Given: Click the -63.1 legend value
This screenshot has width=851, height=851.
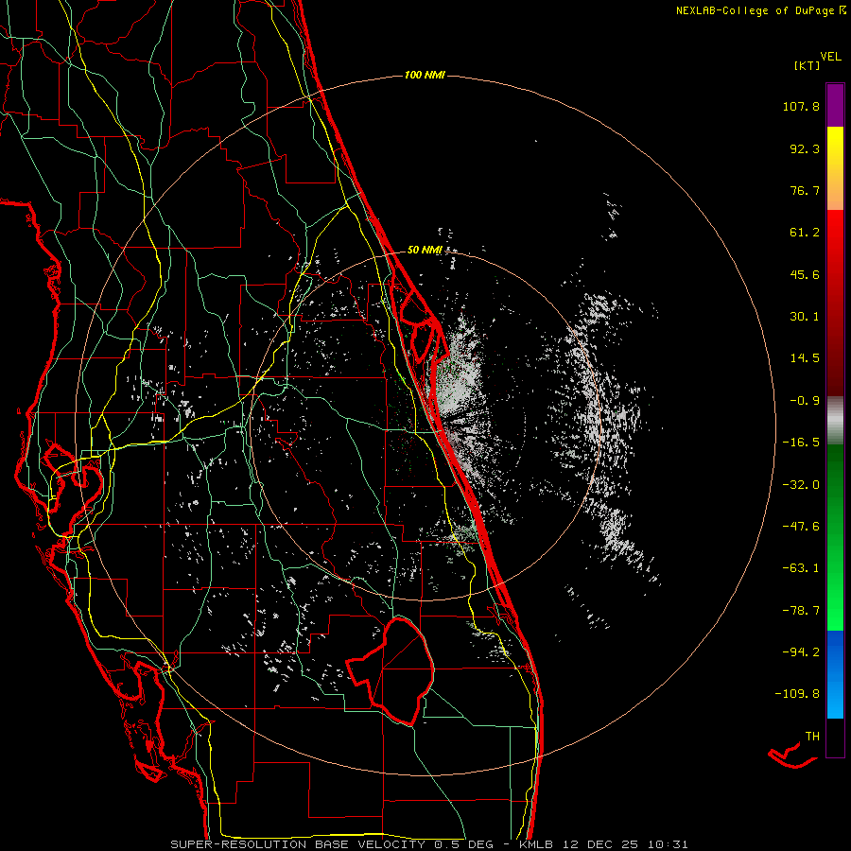Looking at the screenshot, I should tap(801, 568).
